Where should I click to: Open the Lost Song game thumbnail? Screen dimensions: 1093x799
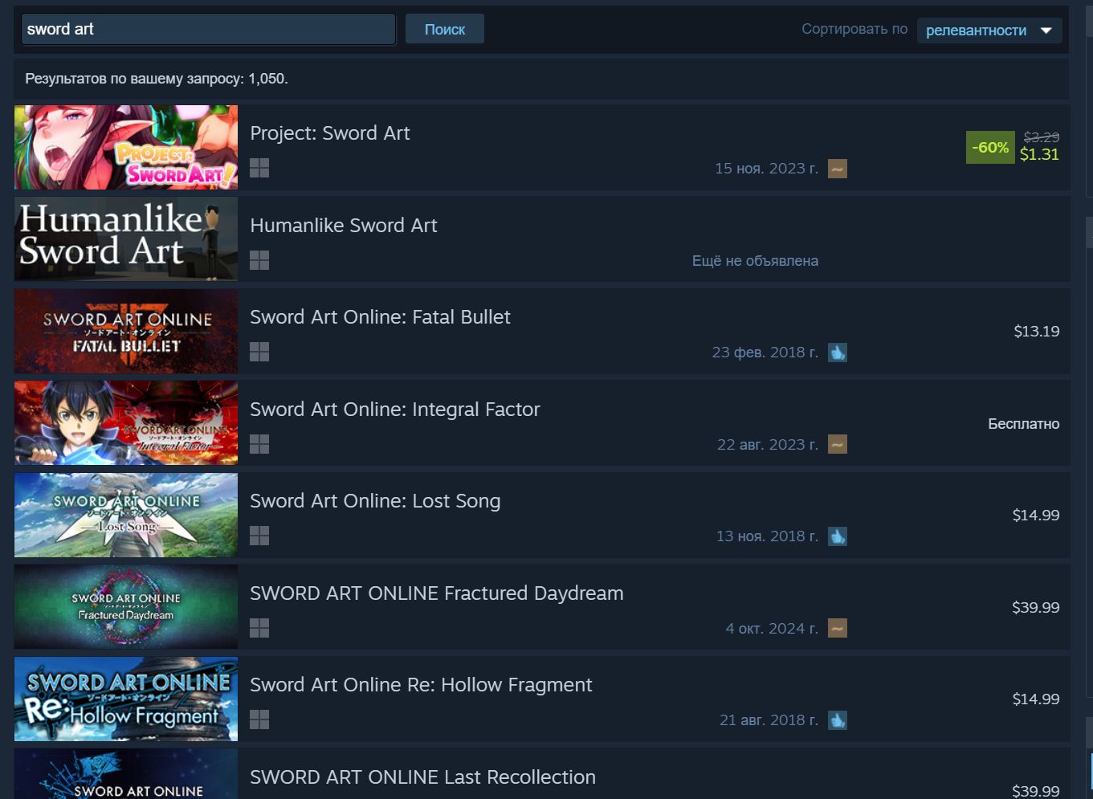[x=126, y=516]
